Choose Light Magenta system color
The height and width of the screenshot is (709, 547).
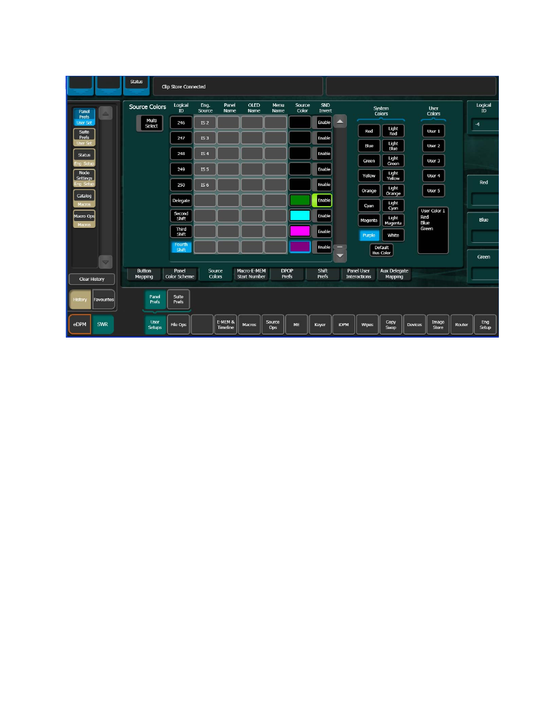click(x=393, y=220)
